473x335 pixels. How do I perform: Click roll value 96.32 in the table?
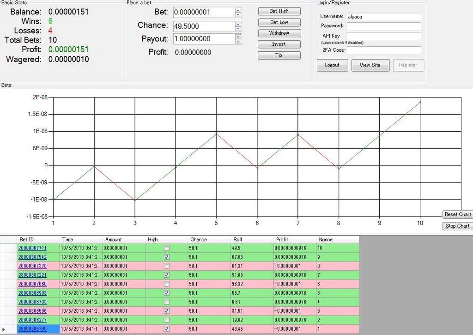coord(237,284)
